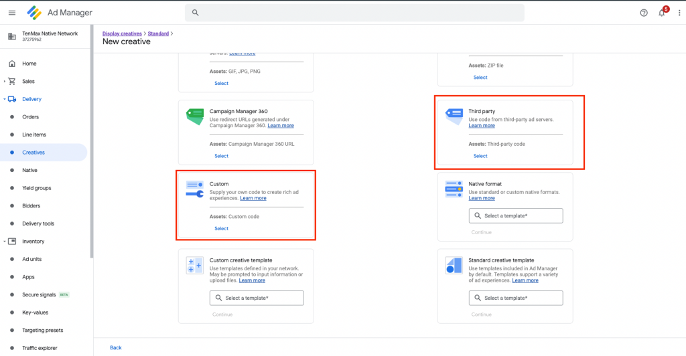Click the Standard creative template shapes icon
The width and height of the screenshot is (686, 356).
[454, 265]
